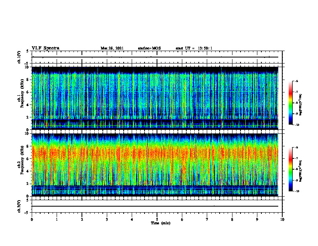
Task: Click the ch.1 "Frequency (kHz)" axis label
Action: pyautogui.click(x=22, y=94)
